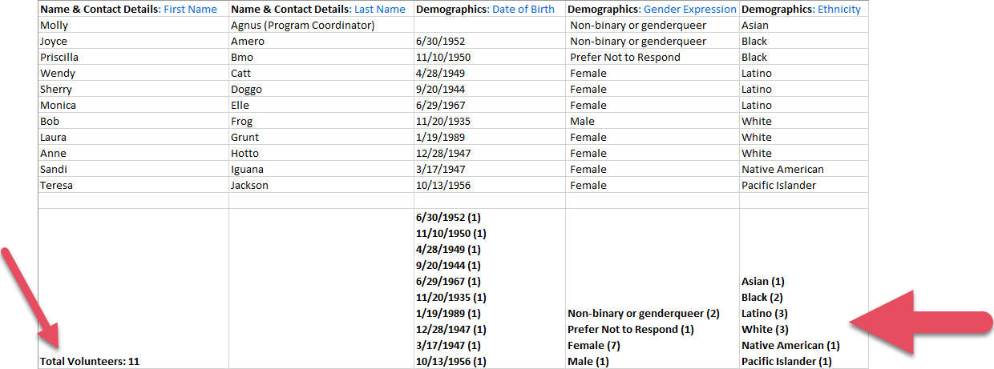
Task: Click the 'Female (7)' summary count
Action: click(596, 345)
